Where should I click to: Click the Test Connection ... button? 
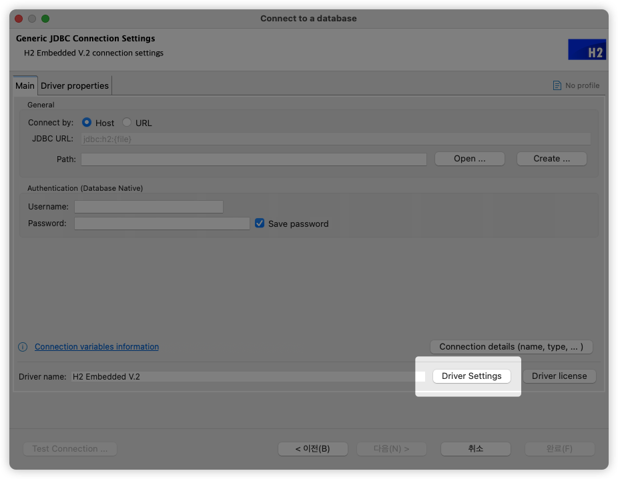pyautogui.click(x=70, y=449)
